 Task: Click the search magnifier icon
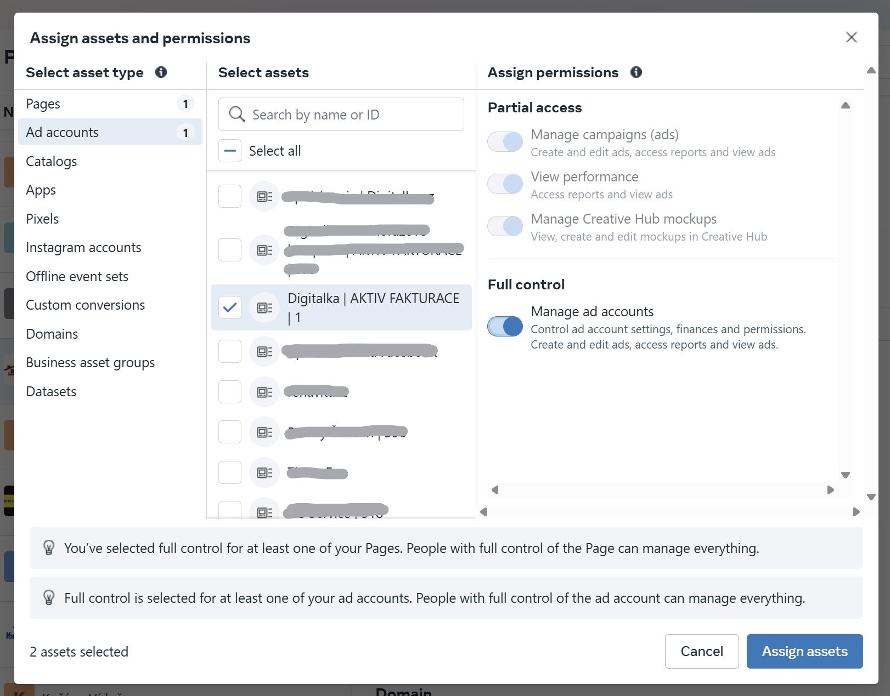236,114
